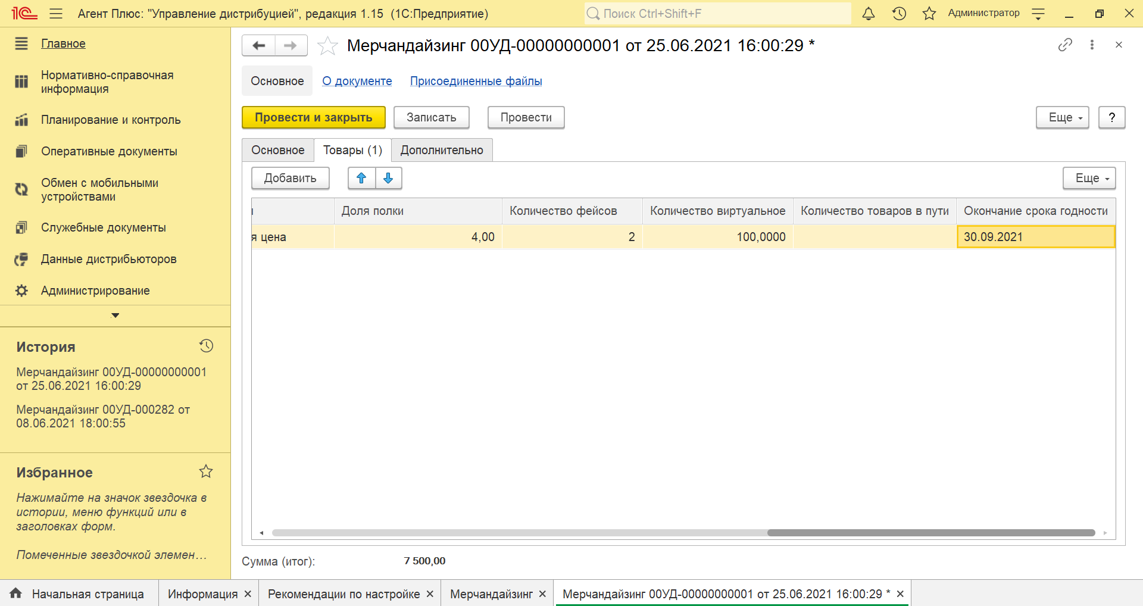
Task: Copy link to document chain icon
Action: click(1065, 45)
